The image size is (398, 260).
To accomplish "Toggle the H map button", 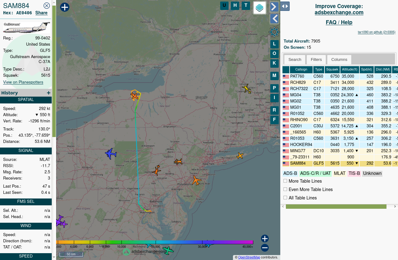I will tap(235, 5).
